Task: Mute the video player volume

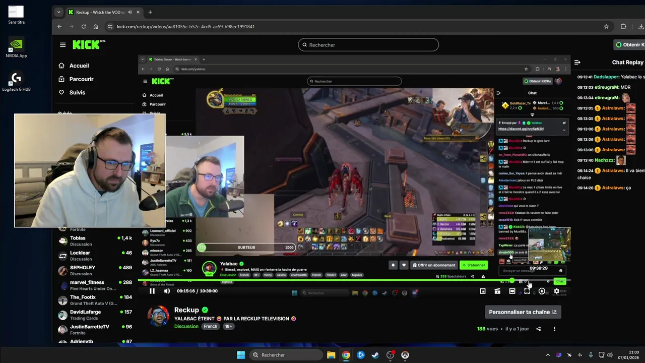Action: (167, 291)
